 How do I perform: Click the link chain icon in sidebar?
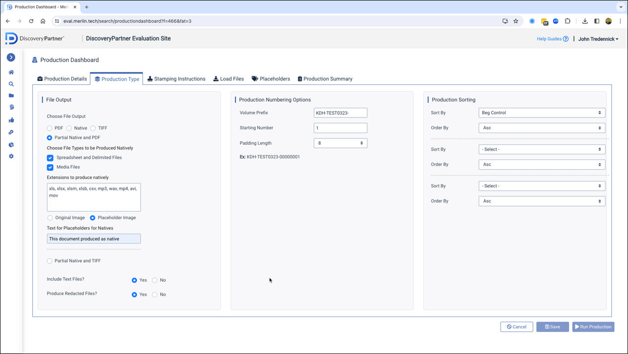[x=11, y=132]
